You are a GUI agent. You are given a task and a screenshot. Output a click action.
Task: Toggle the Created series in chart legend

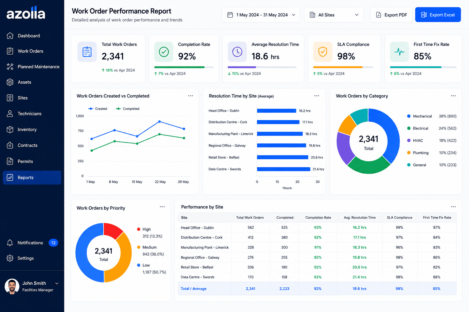[97, 109]
